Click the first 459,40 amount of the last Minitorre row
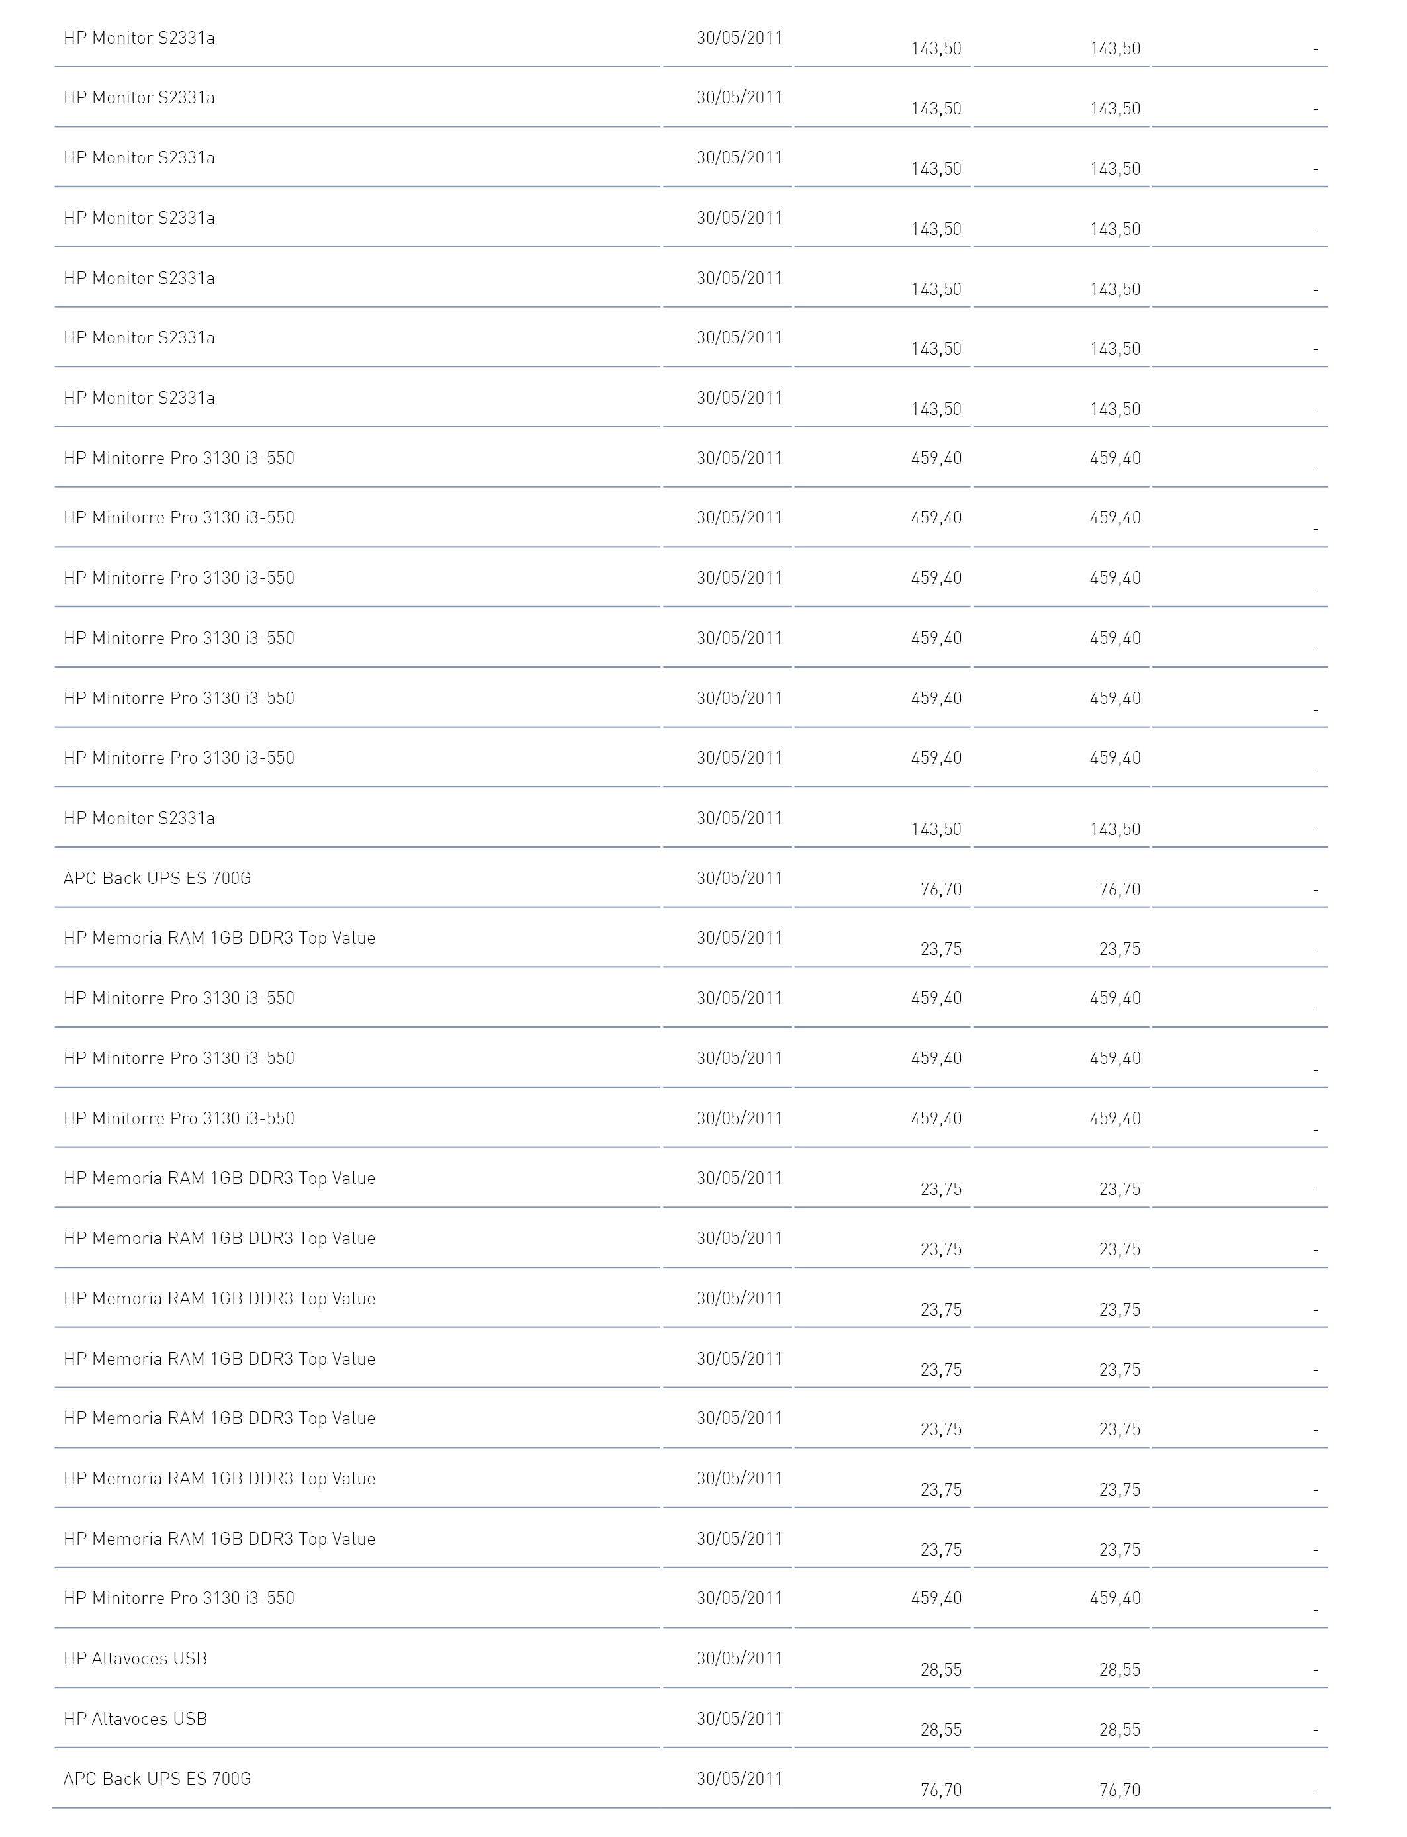Viewport: 1407px width, 1837px height. (936, 1597)
